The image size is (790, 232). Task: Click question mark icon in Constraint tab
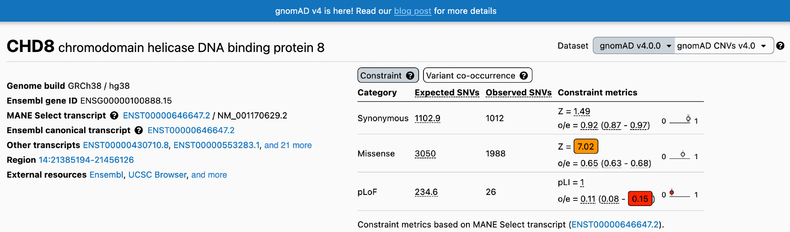pyautogui.click(x=410, y=76)
